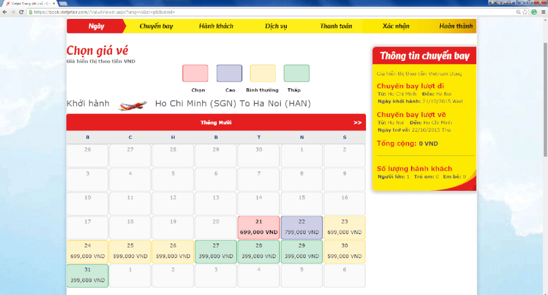
Task: Choose October 31 fare 399,000 VND
Action: (88, 275)
